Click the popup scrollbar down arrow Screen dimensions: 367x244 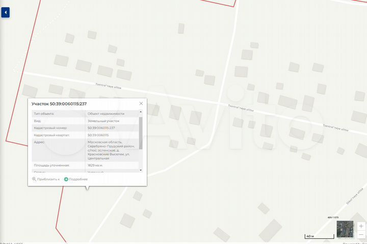[x=141, y=170]
